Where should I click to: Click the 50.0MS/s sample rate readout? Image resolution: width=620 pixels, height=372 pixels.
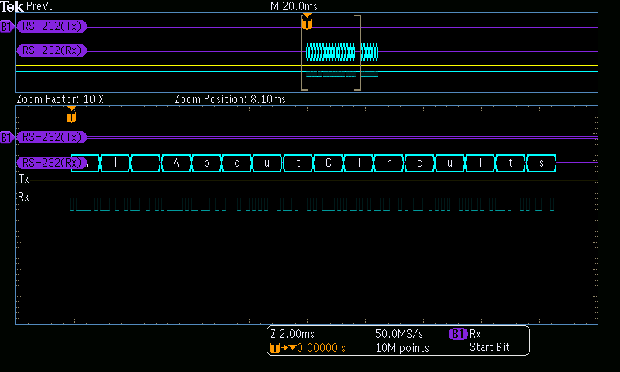399,334
